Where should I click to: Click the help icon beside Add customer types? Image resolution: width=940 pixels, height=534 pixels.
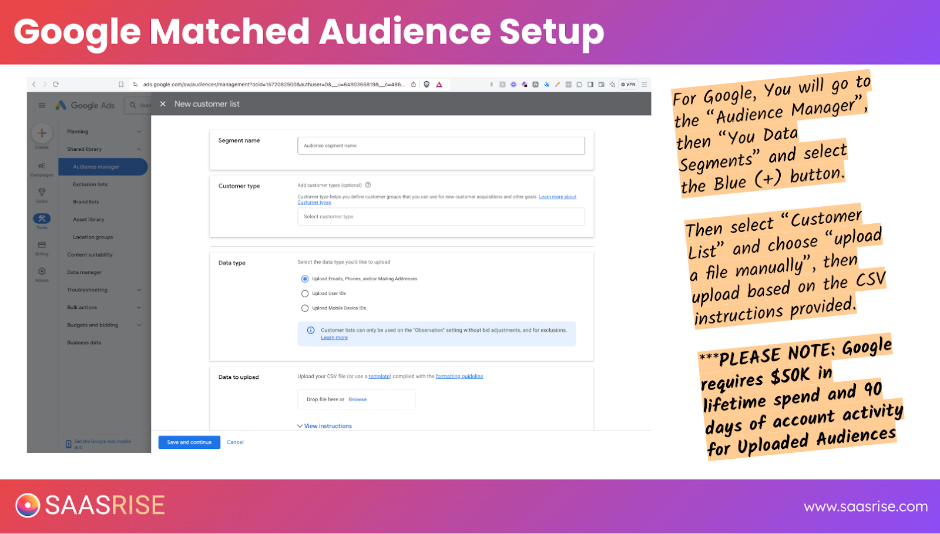click(368, 185)
